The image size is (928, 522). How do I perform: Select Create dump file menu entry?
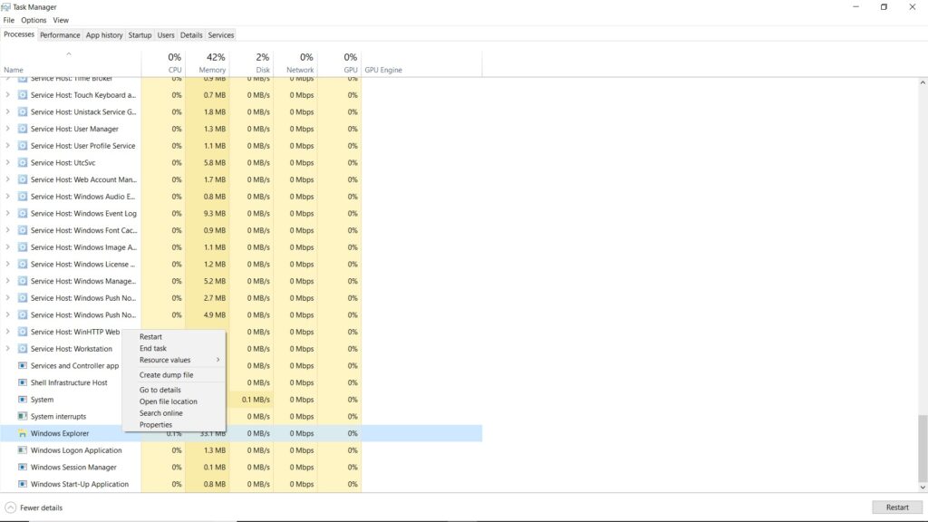point(174,374)
